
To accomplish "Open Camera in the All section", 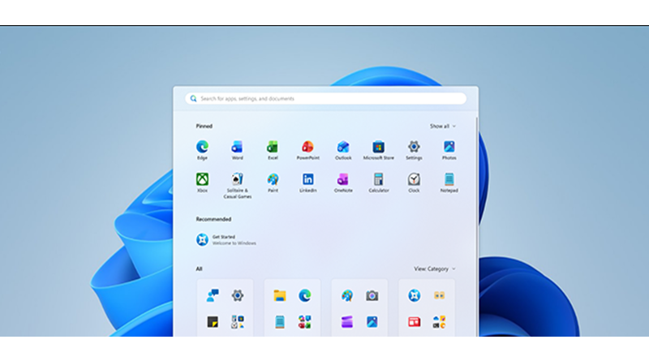I will (372, 295).
